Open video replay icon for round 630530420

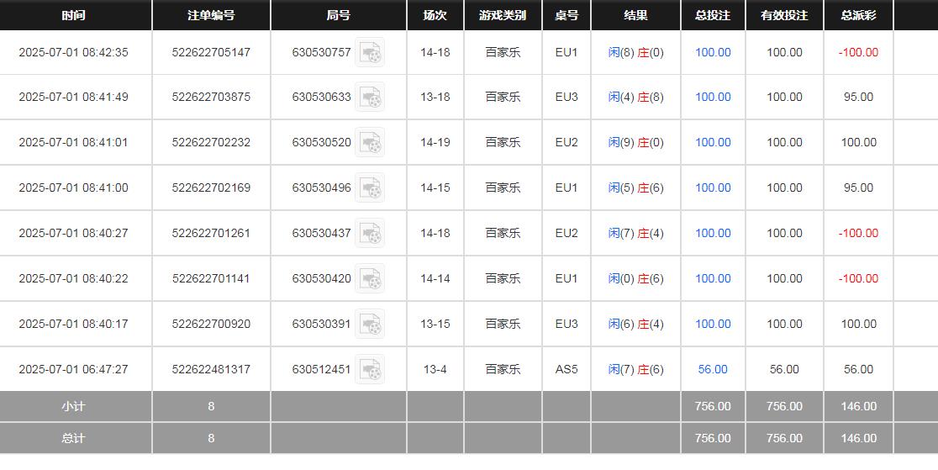pos(369,279)
